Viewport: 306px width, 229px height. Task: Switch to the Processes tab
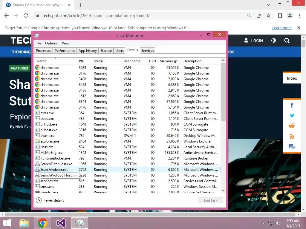click(43, 51)
